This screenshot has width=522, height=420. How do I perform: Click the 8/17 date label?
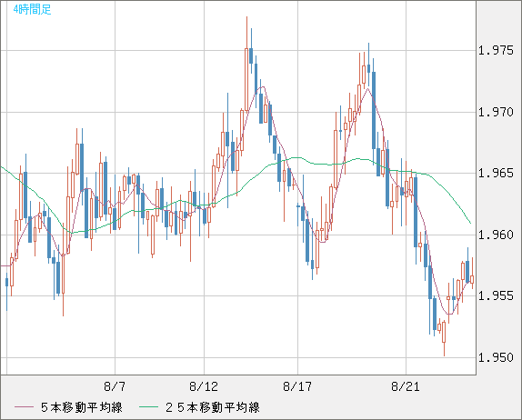point(297,386)
